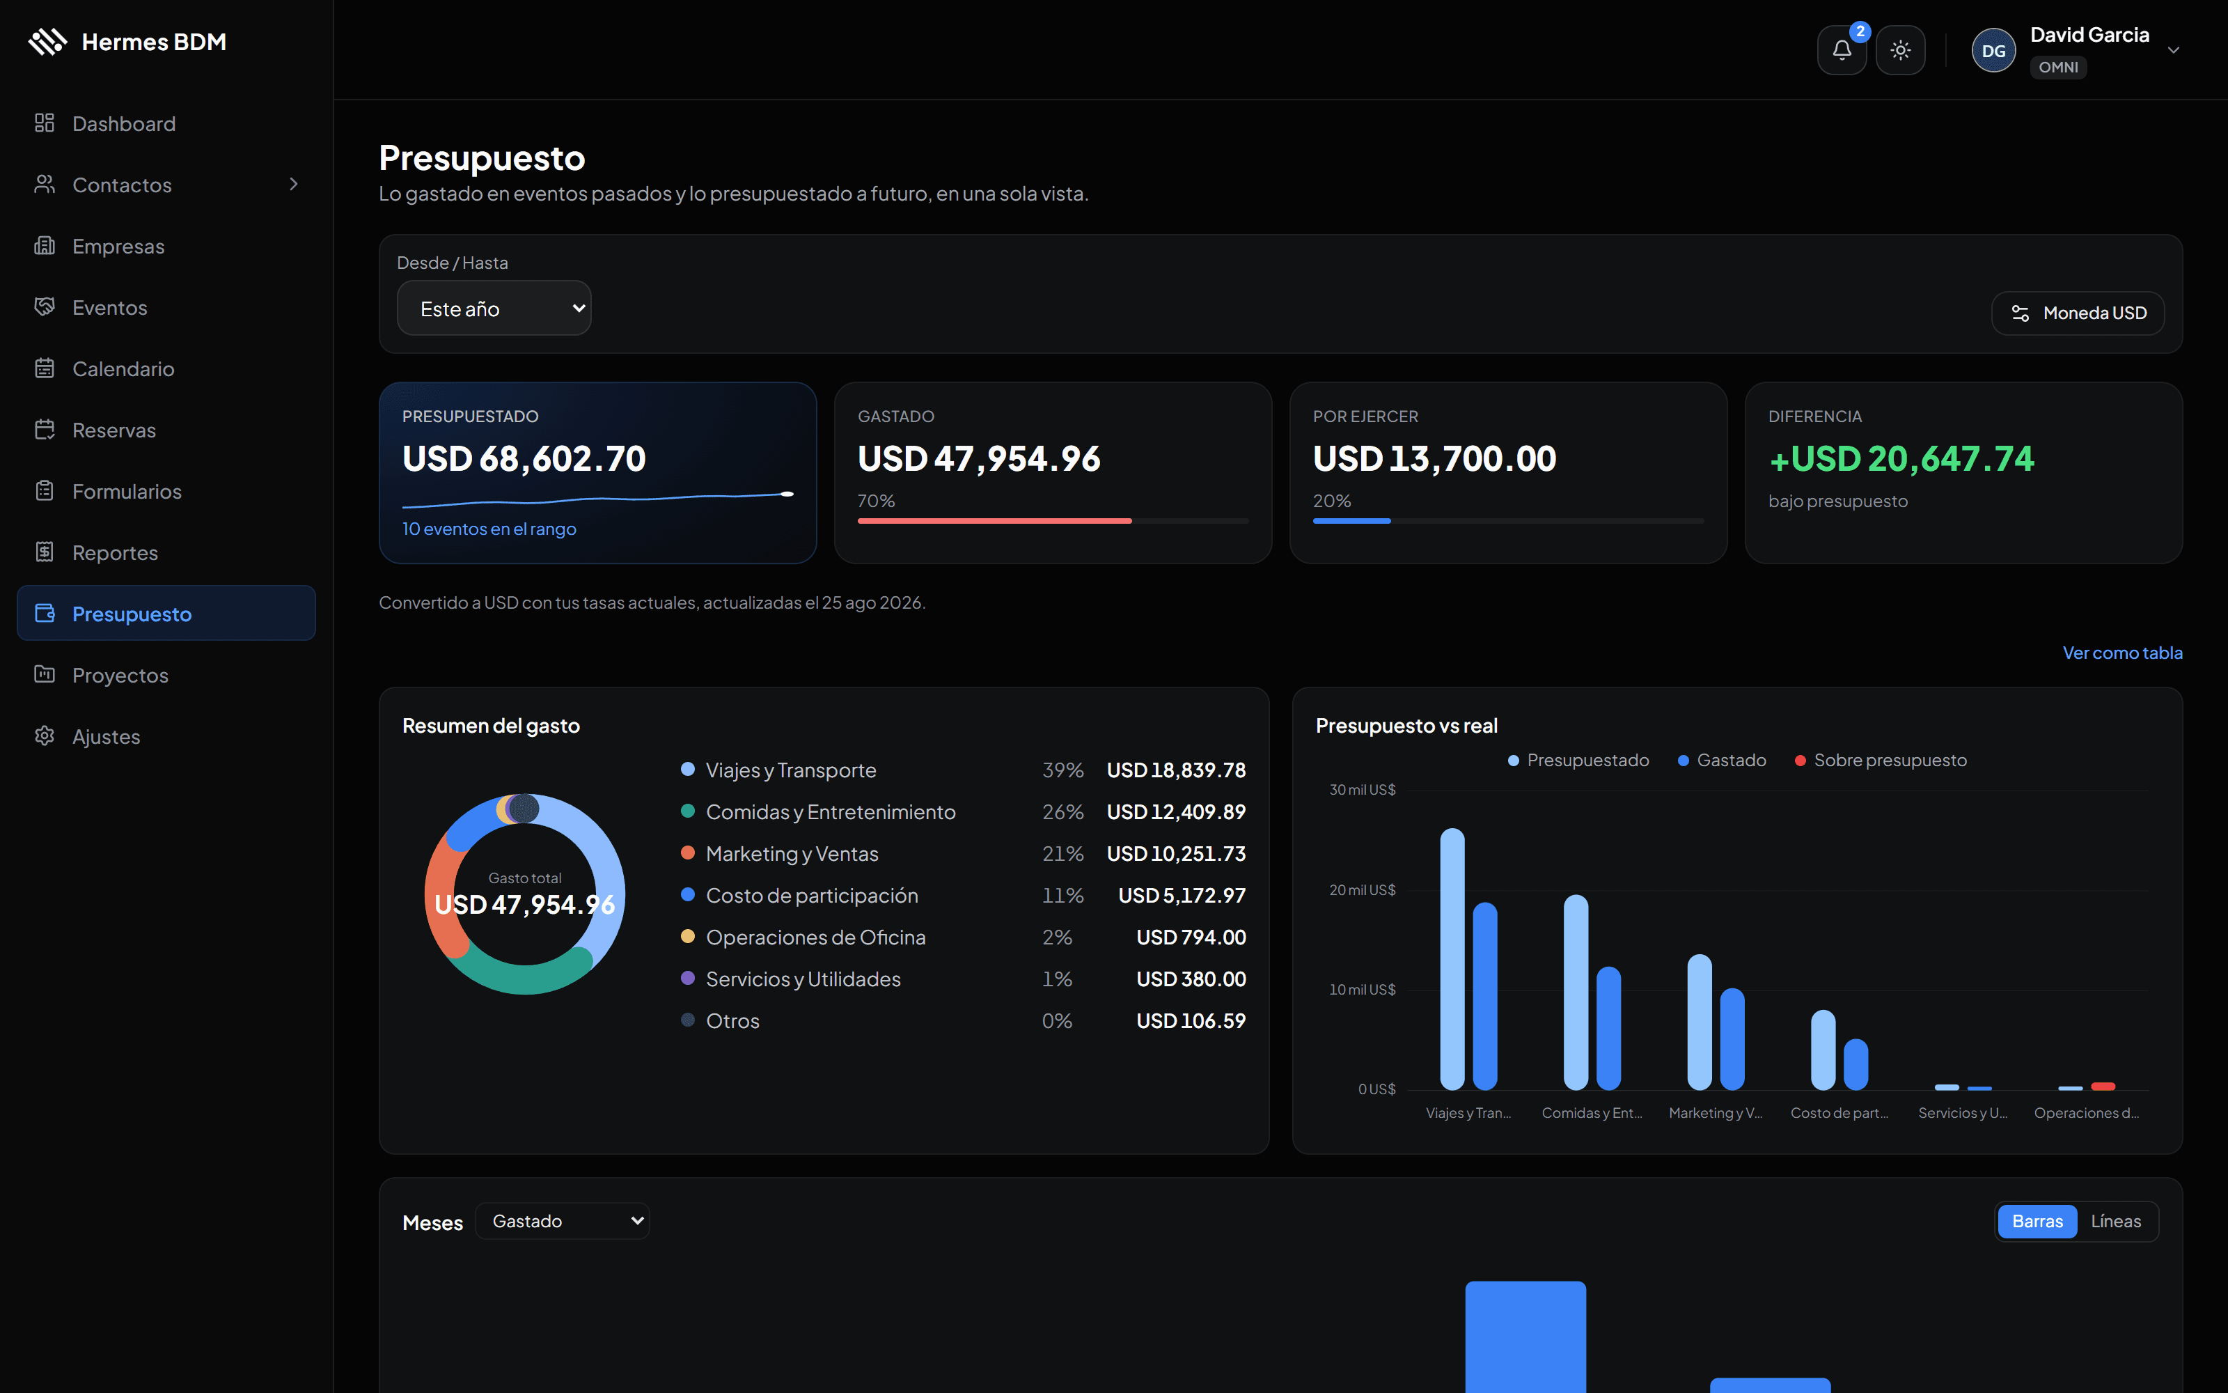
Task: Open the Este año date range dropdown
Action: tap(494, 309)
